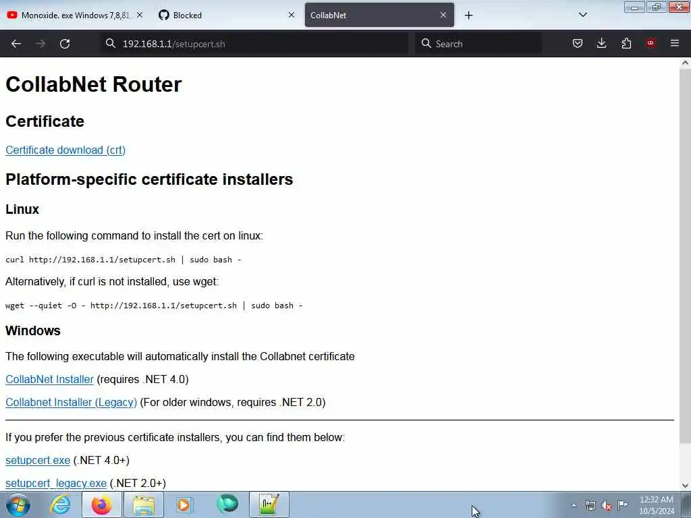691x518 pixels.
Task: Click the Search box in toolbar
Action: tap(479, 44)
